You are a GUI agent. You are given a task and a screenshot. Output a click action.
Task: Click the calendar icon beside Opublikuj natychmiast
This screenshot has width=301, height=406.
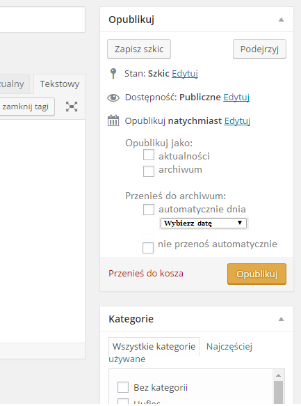point(113,120)
